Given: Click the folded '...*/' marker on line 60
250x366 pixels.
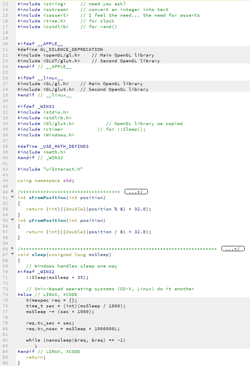Looking at the screenshot, I should point(233,249).
